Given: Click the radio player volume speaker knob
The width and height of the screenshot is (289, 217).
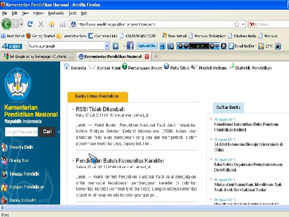Looking at the screenshot, I should coord(212,46).
